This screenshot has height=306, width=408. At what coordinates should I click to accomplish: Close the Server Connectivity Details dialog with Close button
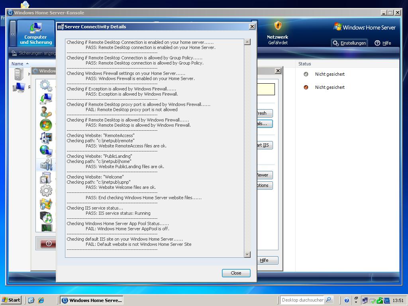point(236,273)
